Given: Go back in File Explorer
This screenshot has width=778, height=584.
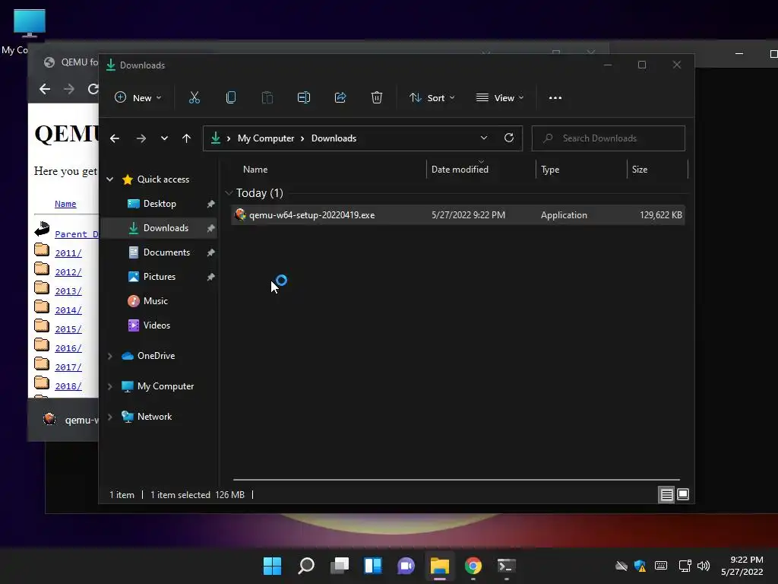Looking at the screenshot, I should pos(115,138).
